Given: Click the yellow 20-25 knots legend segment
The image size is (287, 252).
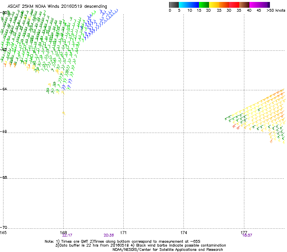Looking at the screenshot, I should pyautogui.click(x=214, y=5).
